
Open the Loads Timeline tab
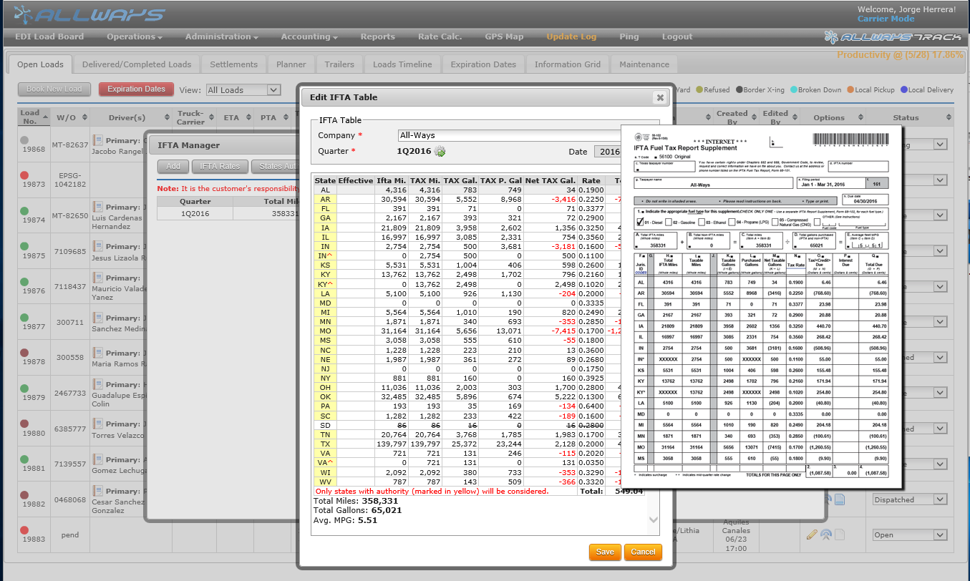tap(402, 64)
